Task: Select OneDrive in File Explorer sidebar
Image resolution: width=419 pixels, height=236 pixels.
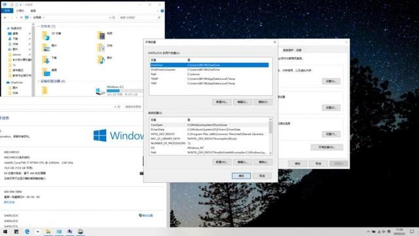Action: pyautogui.click(x=14, y=83)
